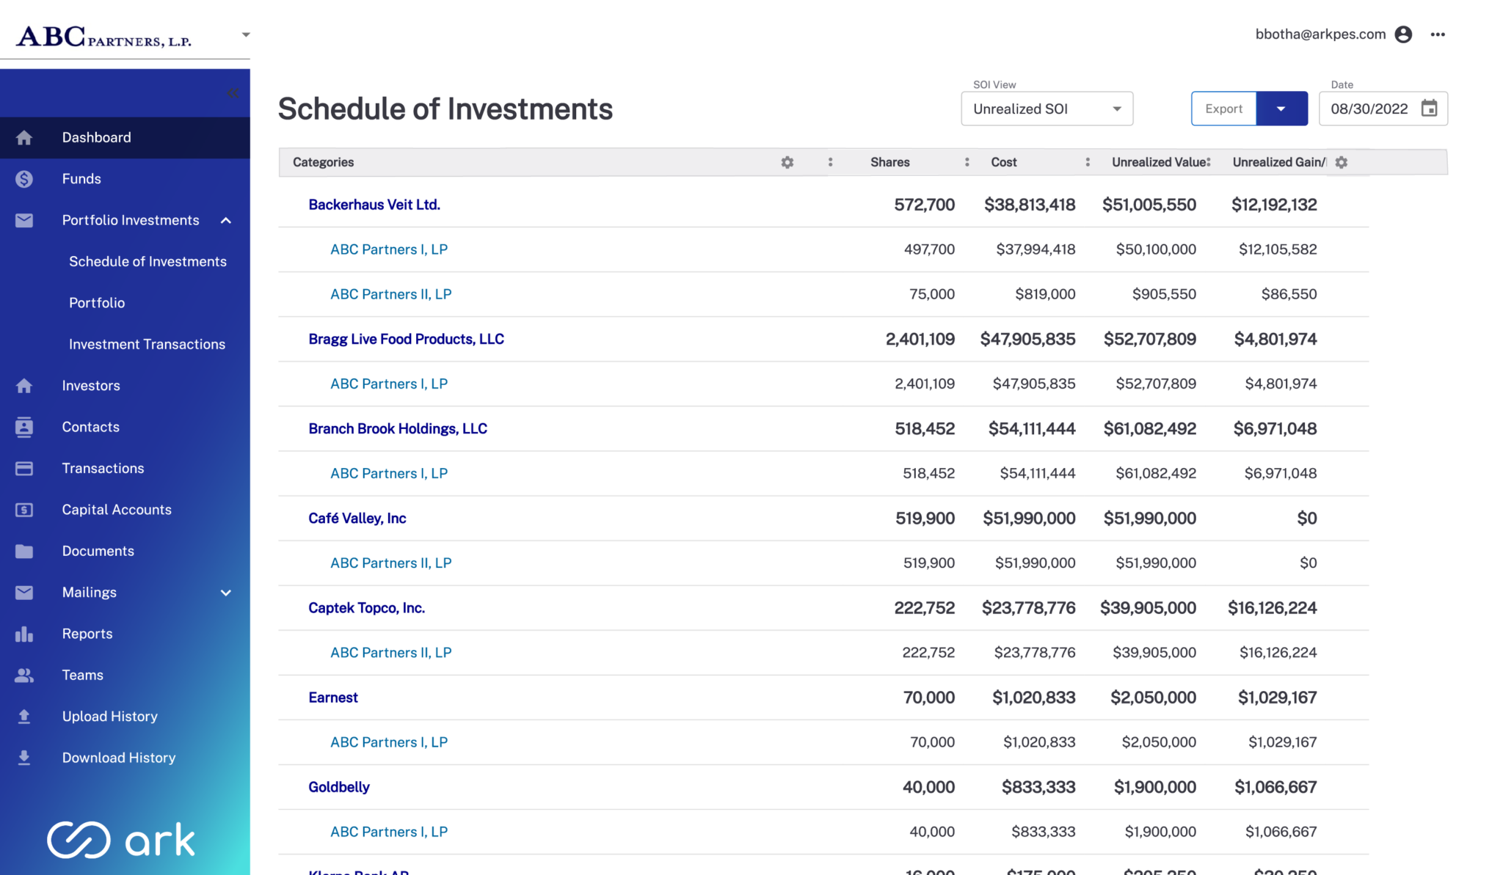Image resolution: width=1503 pixels, height=875 pixels.
Task: Open Upload History via the upload icon
Action: (x=24, y=716)
